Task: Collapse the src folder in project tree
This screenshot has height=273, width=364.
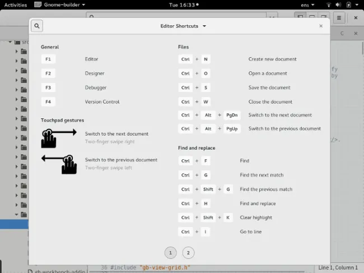Action: click(10, 42)
